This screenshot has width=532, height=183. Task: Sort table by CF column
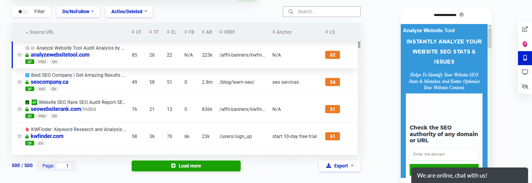[137, 32]
